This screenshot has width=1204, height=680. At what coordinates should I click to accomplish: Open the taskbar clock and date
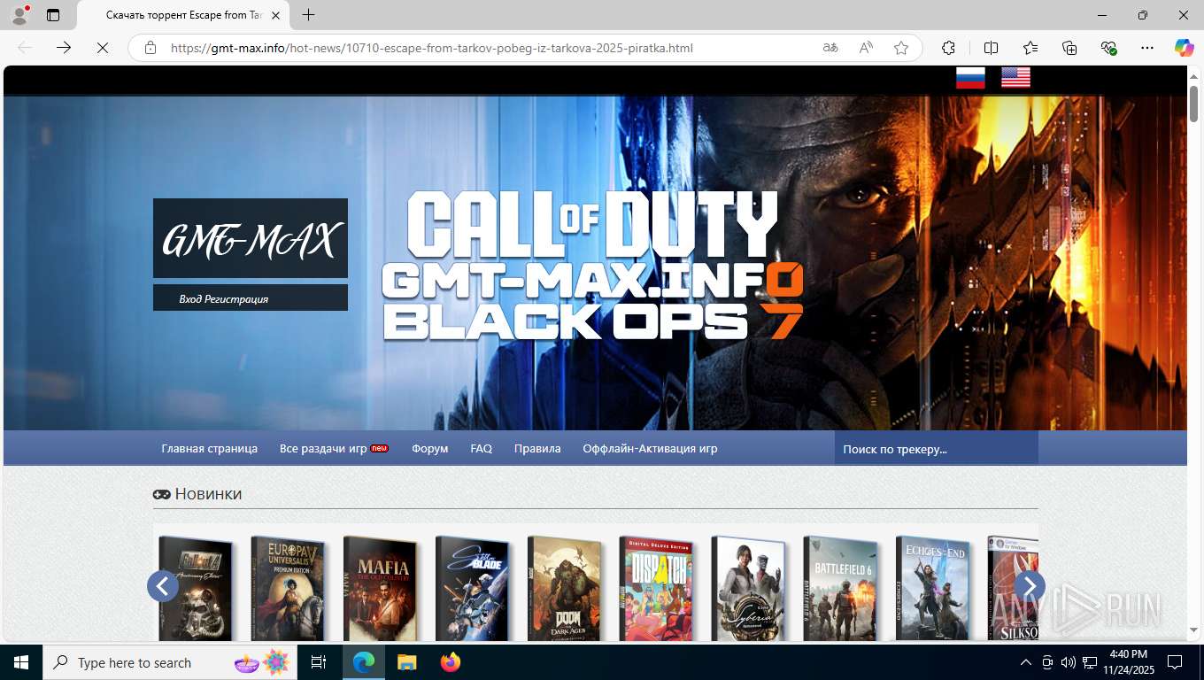pos(1127,662)
